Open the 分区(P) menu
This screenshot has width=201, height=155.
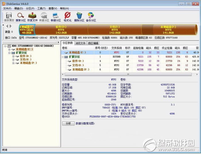[x=30, y=8]
